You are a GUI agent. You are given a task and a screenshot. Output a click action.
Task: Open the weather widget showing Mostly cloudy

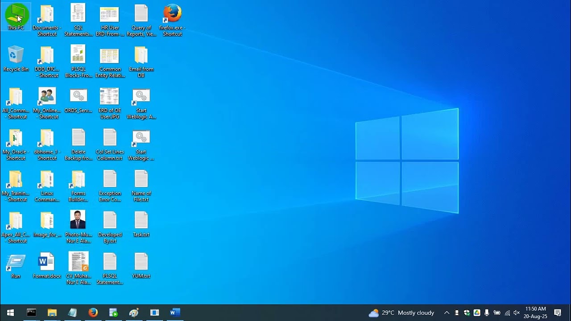point(401,313)
